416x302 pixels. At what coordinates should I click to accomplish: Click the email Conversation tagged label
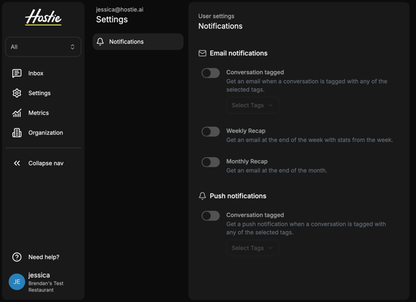pyautogui.click(x=255, y=72)
